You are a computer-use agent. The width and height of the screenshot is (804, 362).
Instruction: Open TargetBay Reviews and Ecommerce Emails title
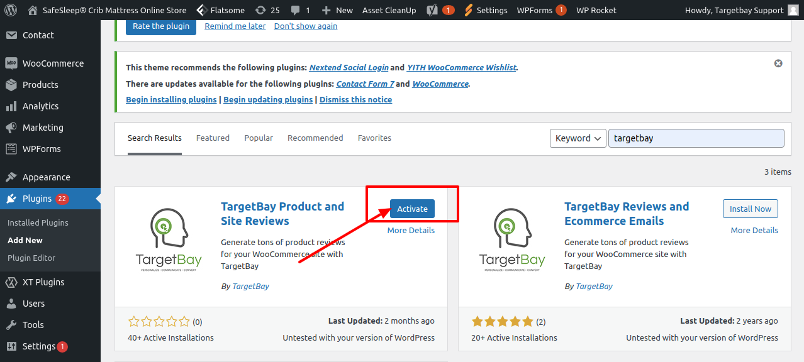627,214
